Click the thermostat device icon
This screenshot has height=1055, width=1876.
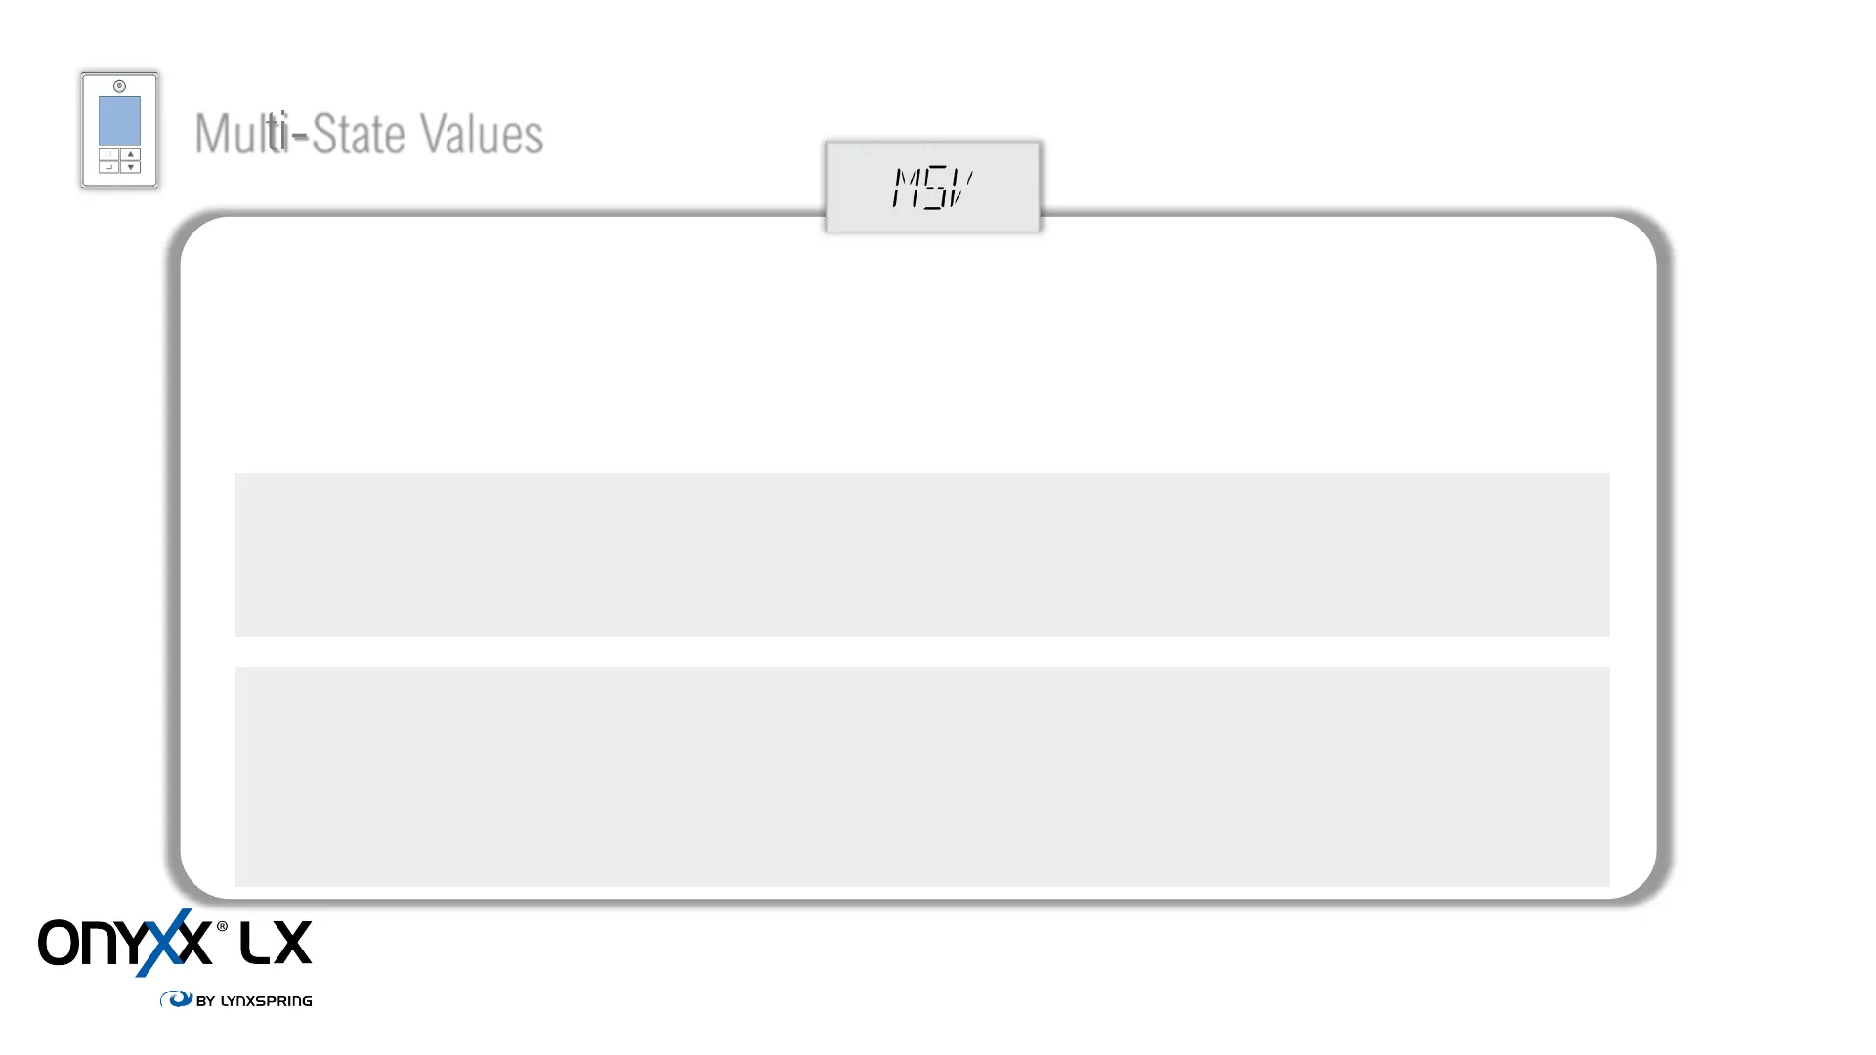pyautogui.click(x=119, y=130)
